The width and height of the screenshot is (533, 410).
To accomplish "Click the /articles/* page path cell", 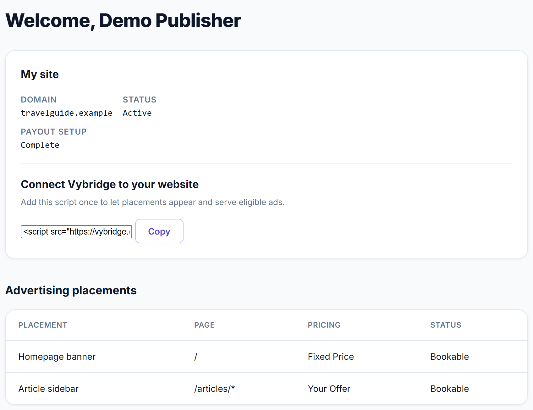I will (215, 389).
